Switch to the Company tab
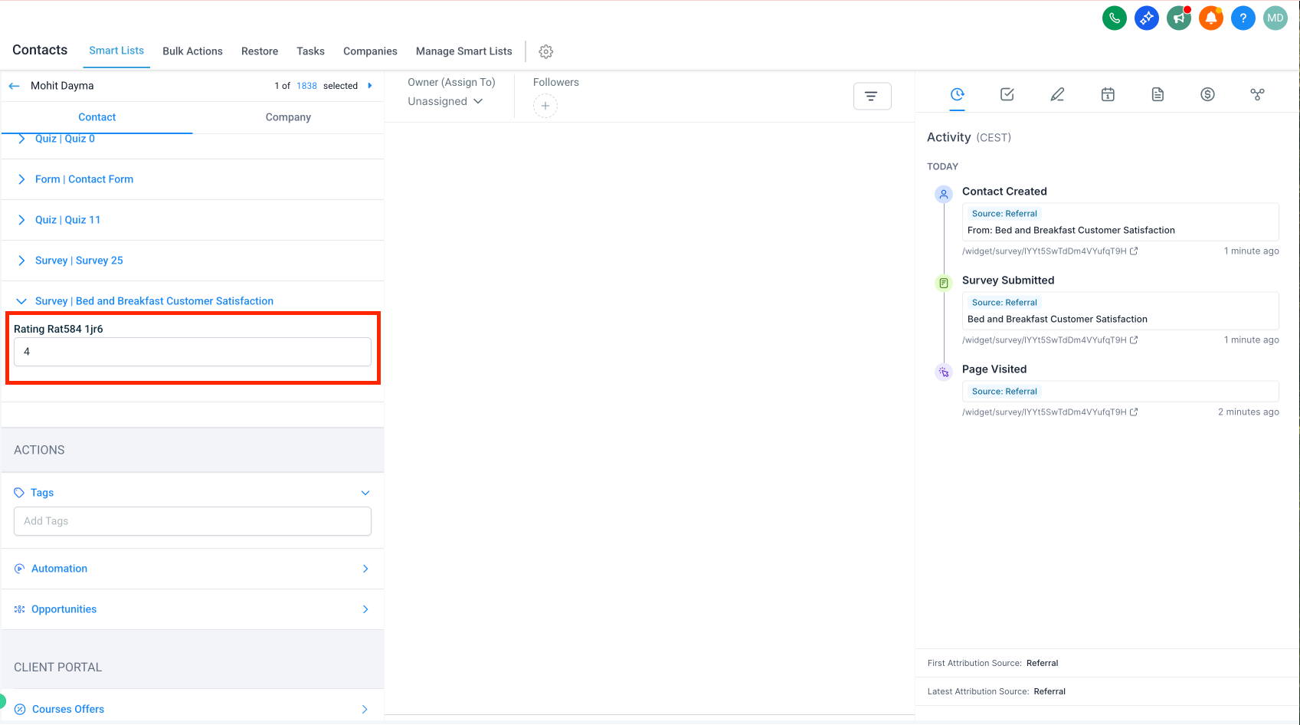 pos(288,117)
